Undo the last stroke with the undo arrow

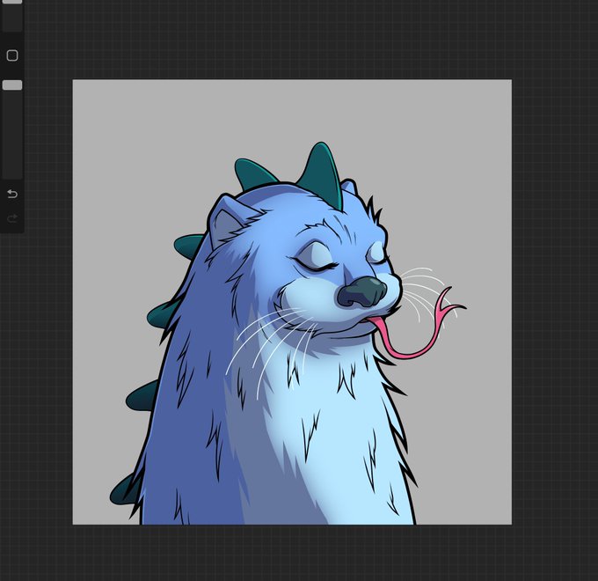click(12, 194)
